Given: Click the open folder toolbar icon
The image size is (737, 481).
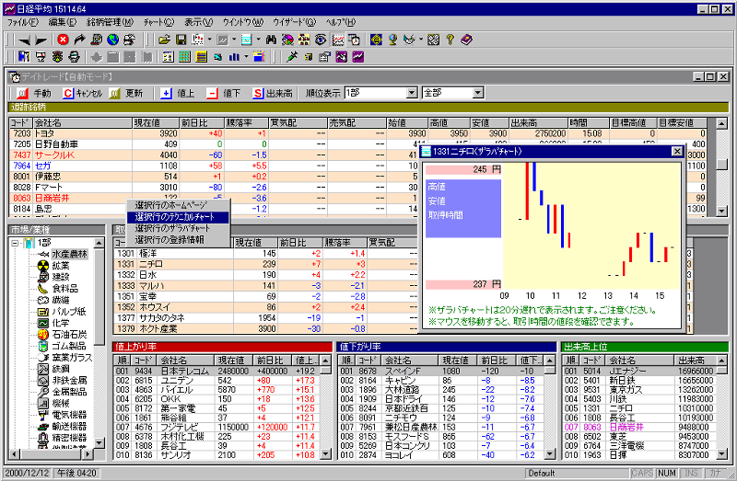Looking at the screenshot, I should tap(164, 40).
